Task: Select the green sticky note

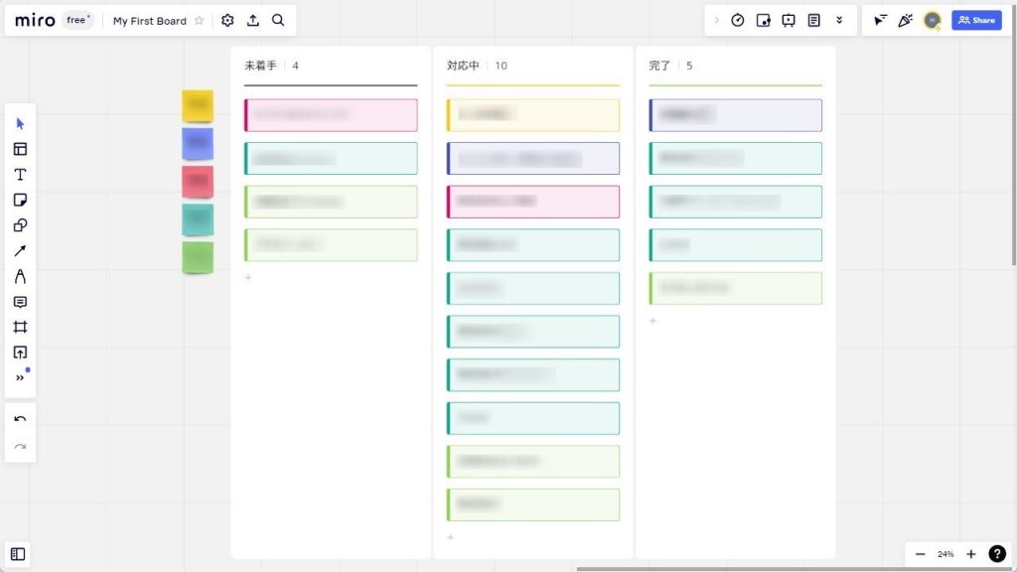Action: tap(198, 257)
